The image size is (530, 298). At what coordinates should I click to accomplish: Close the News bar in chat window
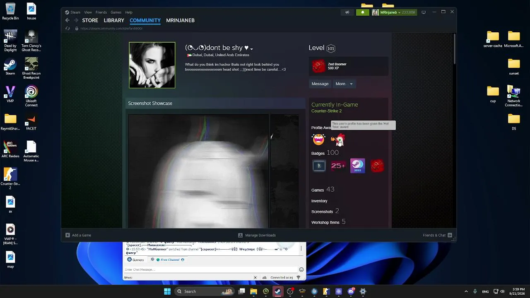[x=255, y=278]
